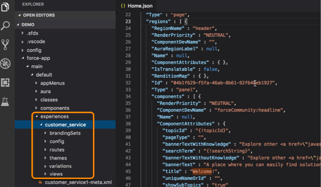Viewport: 321px width, 187px height.
Task: Click the "bannerTextWithoutKnowledge" key
Action: tap(201, 158)
